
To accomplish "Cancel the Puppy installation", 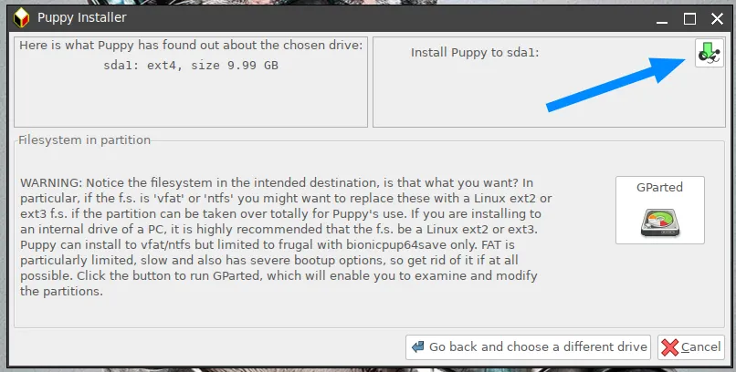I will 691,347.
